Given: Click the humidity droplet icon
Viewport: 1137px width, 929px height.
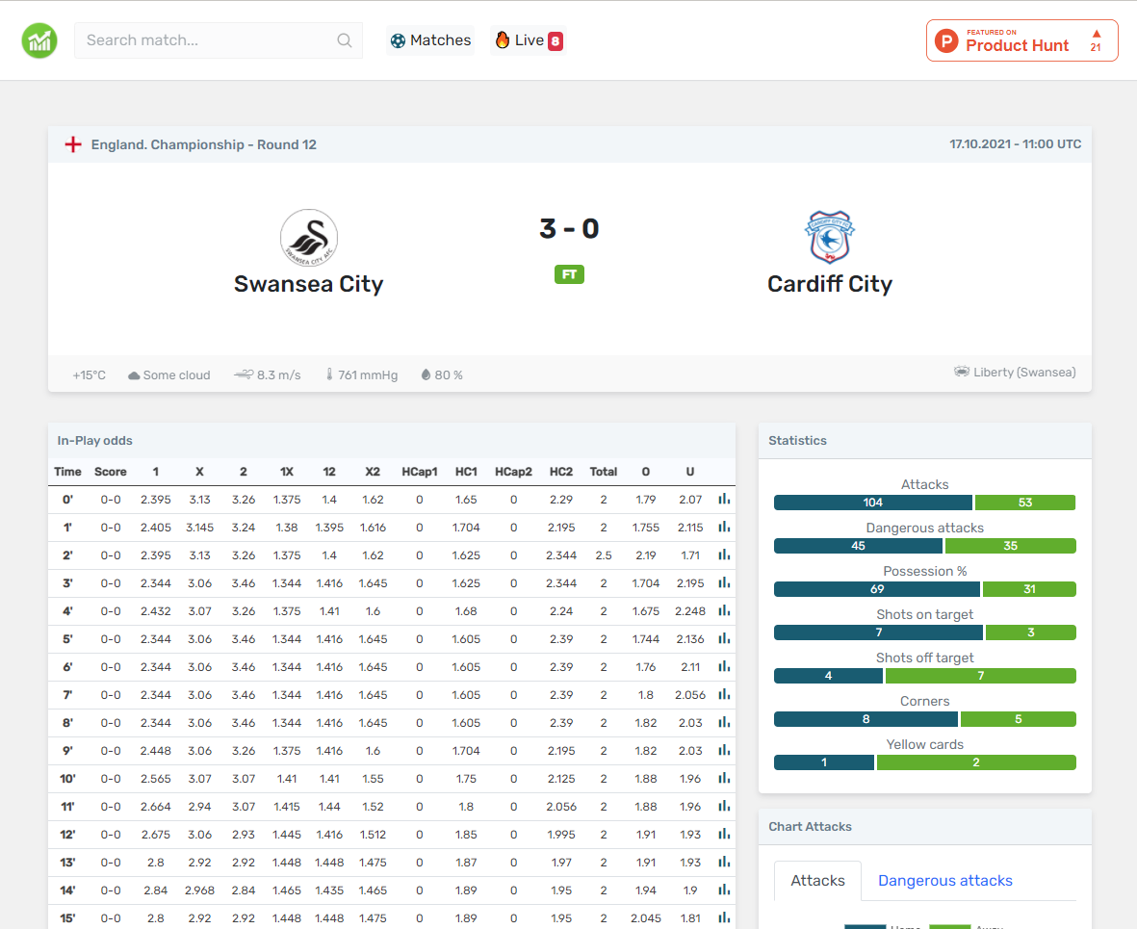Looking at the screenshot, I should [x=426, y=374].
